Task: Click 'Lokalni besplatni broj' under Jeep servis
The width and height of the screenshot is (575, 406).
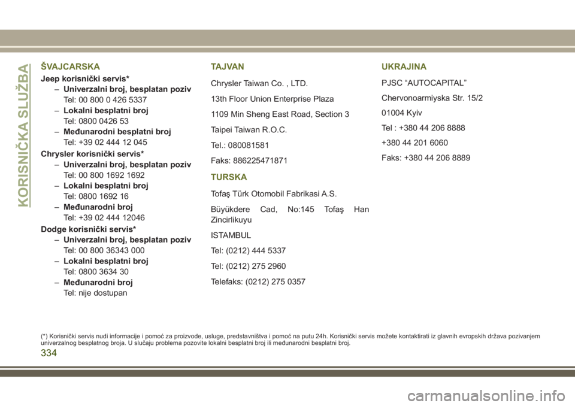Action: pyautogui.click(x=105, y=110)
